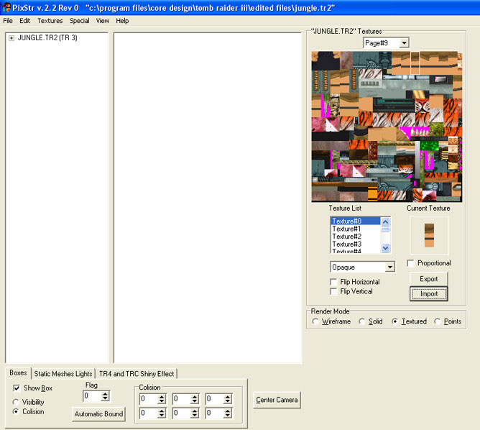Viewport: 480px width, 430px height.
Task: Click the texture page atlas image
Action: pyautogui.click(x=387, y=127)
